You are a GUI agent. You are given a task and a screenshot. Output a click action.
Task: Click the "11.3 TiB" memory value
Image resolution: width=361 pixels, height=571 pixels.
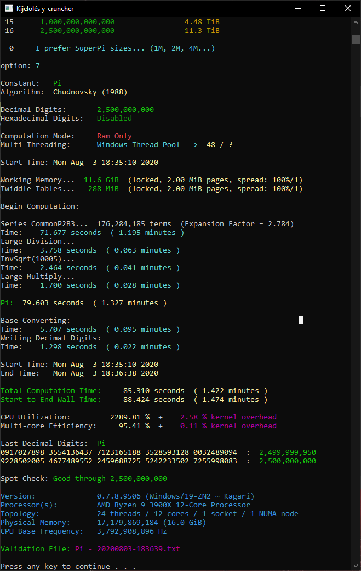tap(202, 31)
